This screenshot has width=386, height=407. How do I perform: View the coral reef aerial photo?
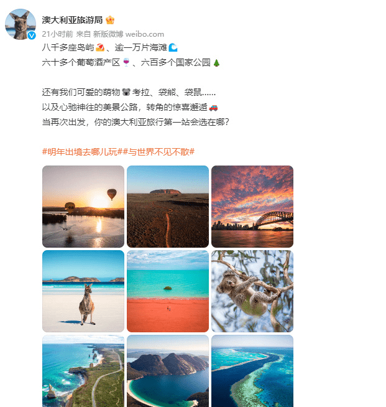pos(252,371)
